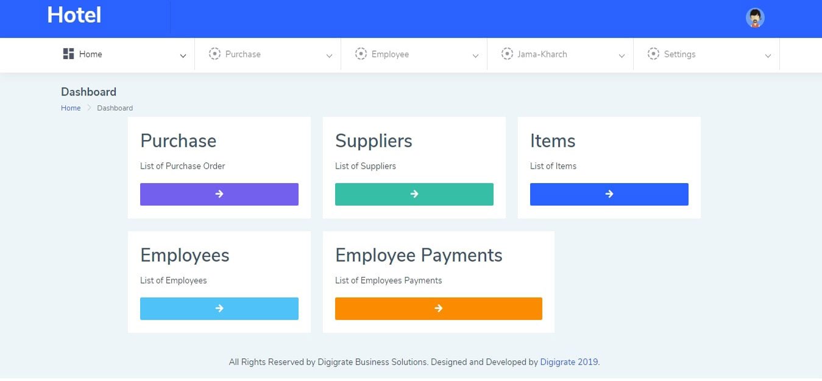Click the Home grid icon
822x381 pixels.
(x=68, y=54)
